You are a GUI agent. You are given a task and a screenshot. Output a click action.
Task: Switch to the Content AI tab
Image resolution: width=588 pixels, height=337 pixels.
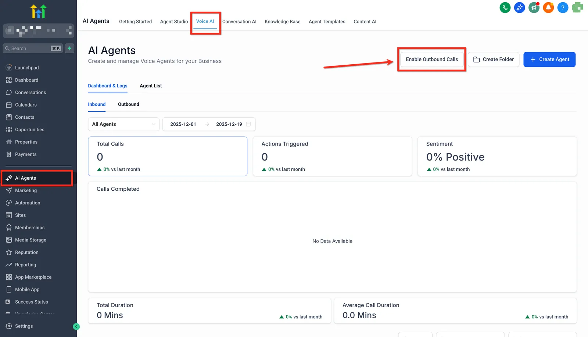coord(365,22)
